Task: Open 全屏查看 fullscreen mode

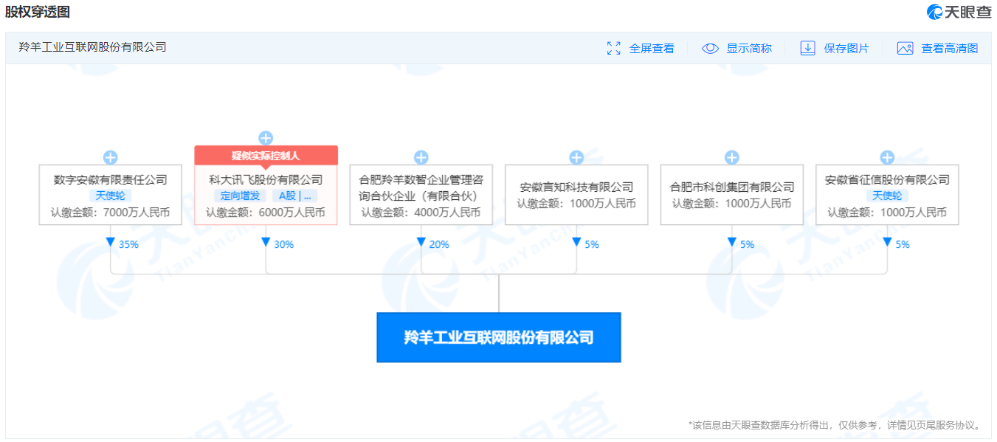Action: (652, 48)
